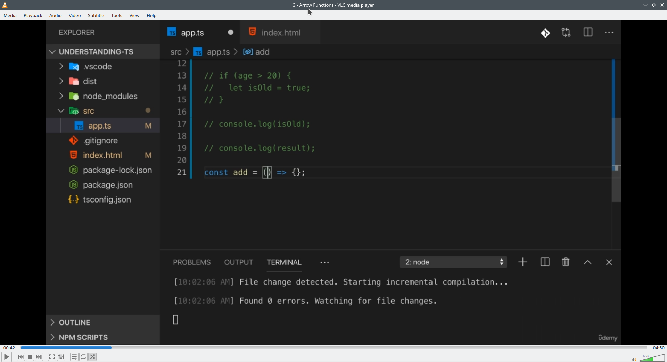Show the VLC playlist
The image size is (667, 362).
coord(74,357)
